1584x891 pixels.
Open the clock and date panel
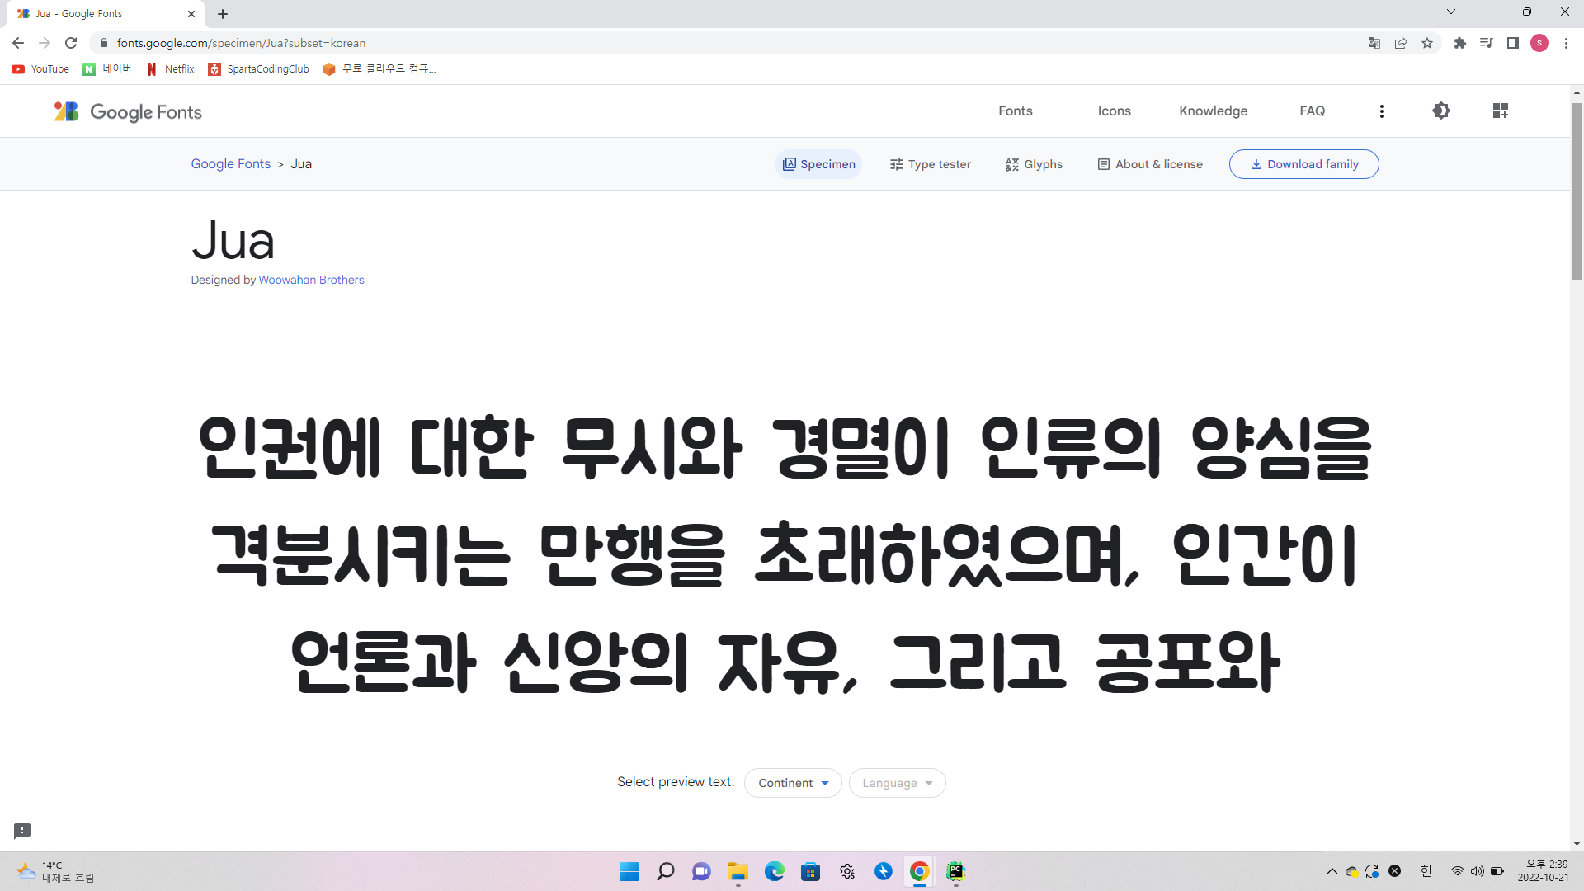point(1542,871)
